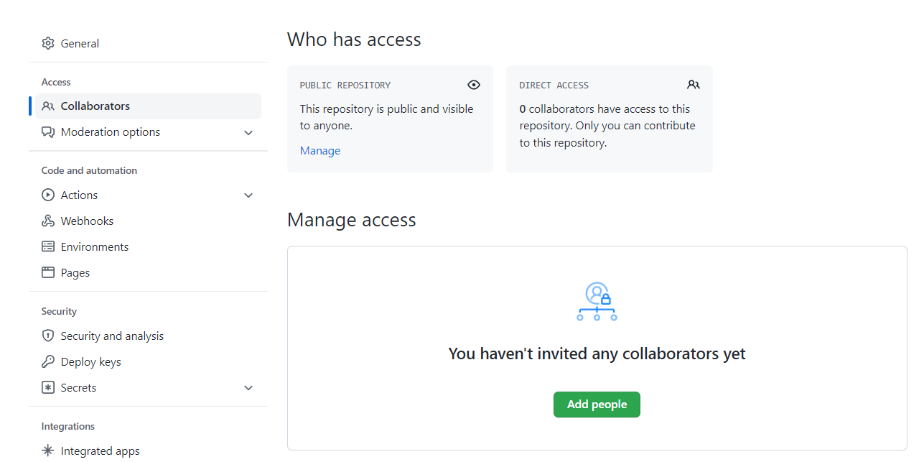
Task: Click the General gear icon
Action: click(x=48, y=43)
